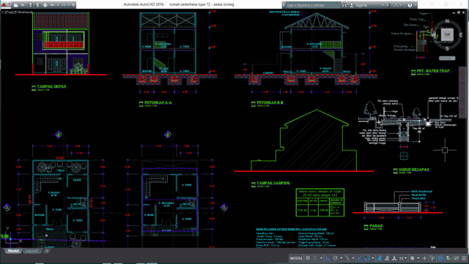Viewport: 469px width, 264px height.
Task: Toggle blue Hardware Acceleration icon
Action: 441,258
